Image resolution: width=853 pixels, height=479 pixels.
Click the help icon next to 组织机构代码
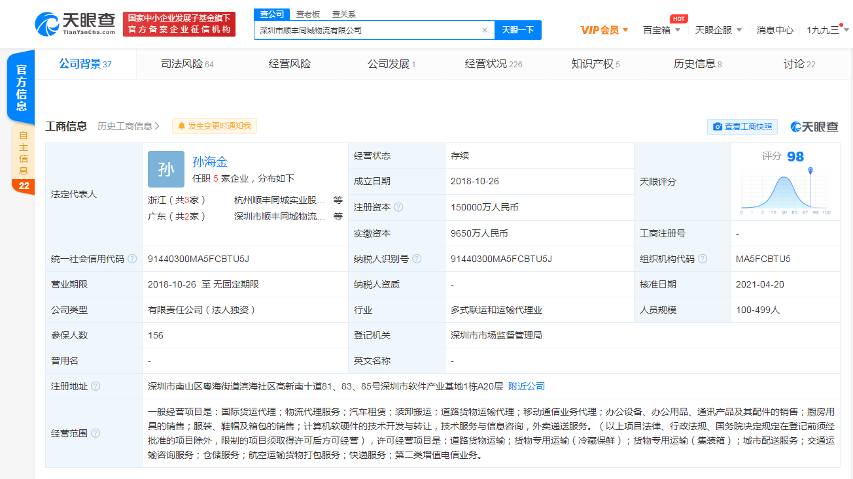[x=703, y=259]
